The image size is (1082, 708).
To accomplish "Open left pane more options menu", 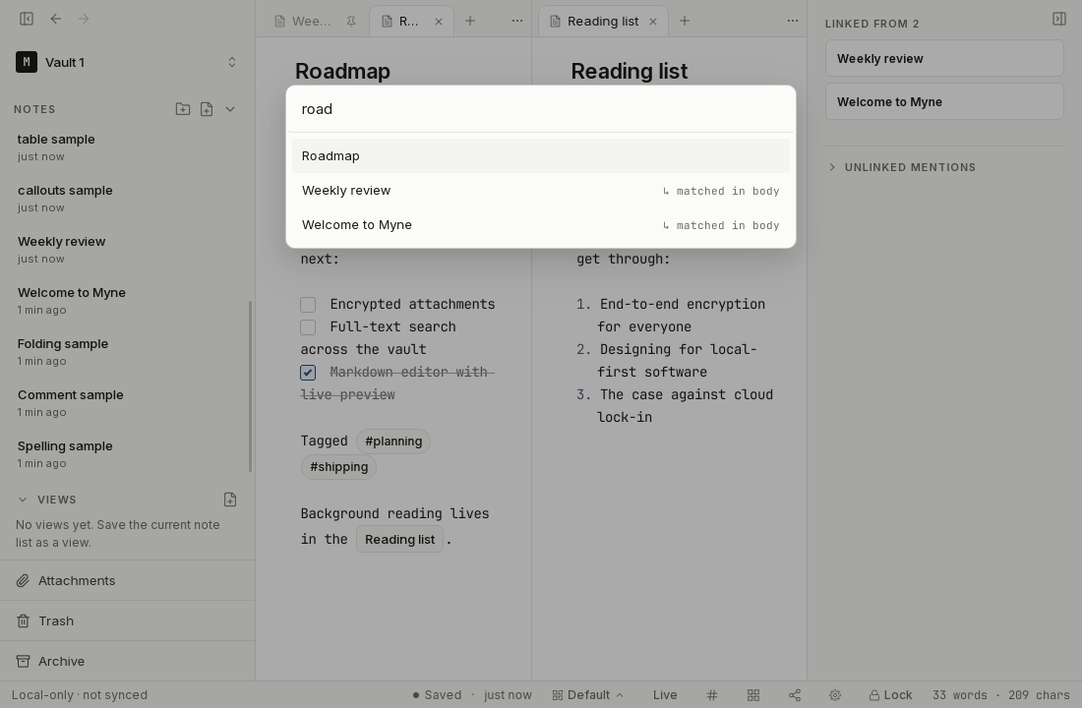I will [x=516, y=21].
